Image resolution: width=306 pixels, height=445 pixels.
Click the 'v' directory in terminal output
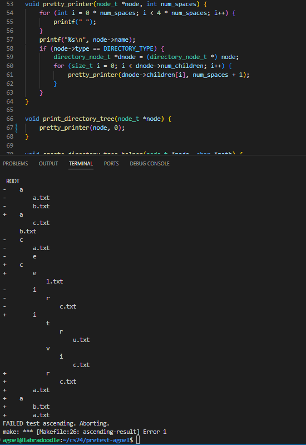pos(48,348)
